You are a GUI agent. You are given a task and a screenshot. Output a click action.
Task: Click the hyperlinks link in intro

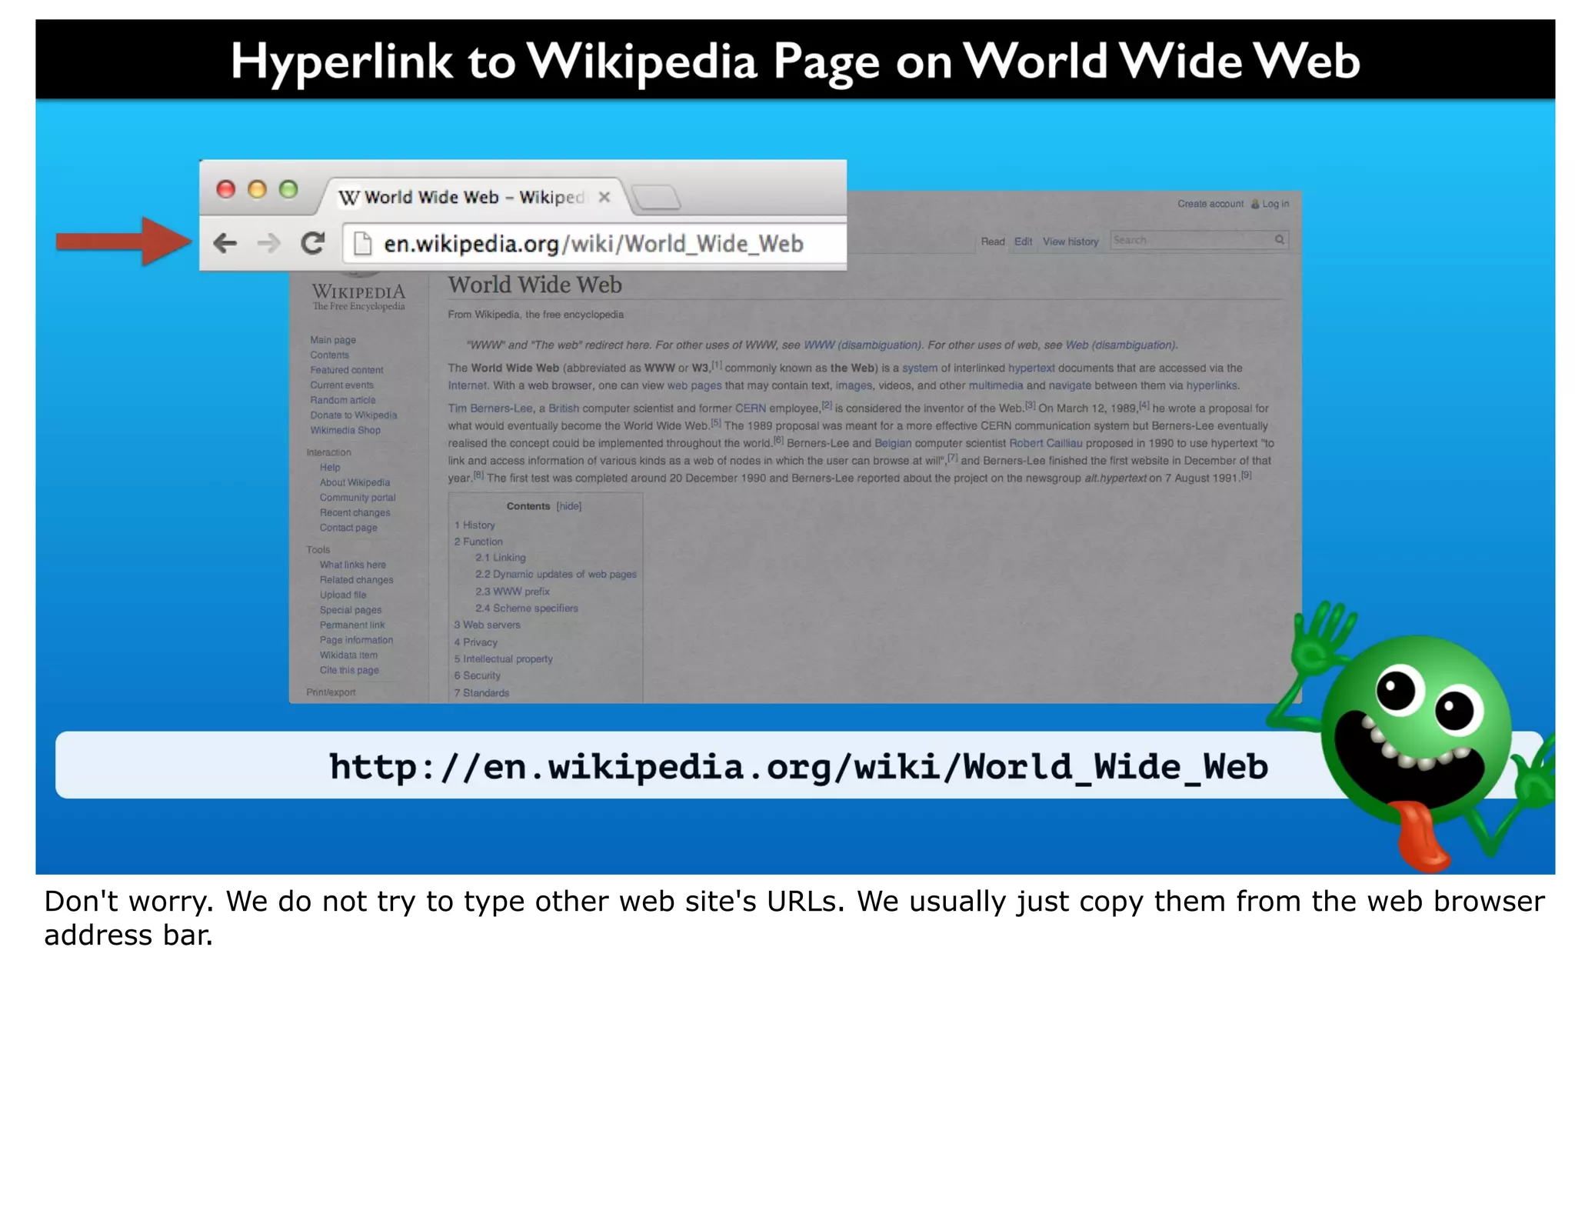point(1211,386)
